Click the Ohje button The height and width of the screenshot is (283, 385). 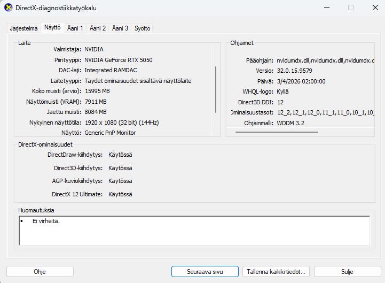(40, 272)
